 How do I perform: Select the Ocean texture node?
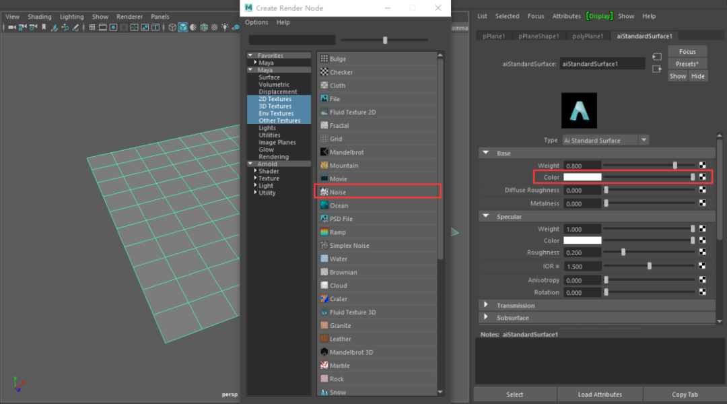coord(378,205)
